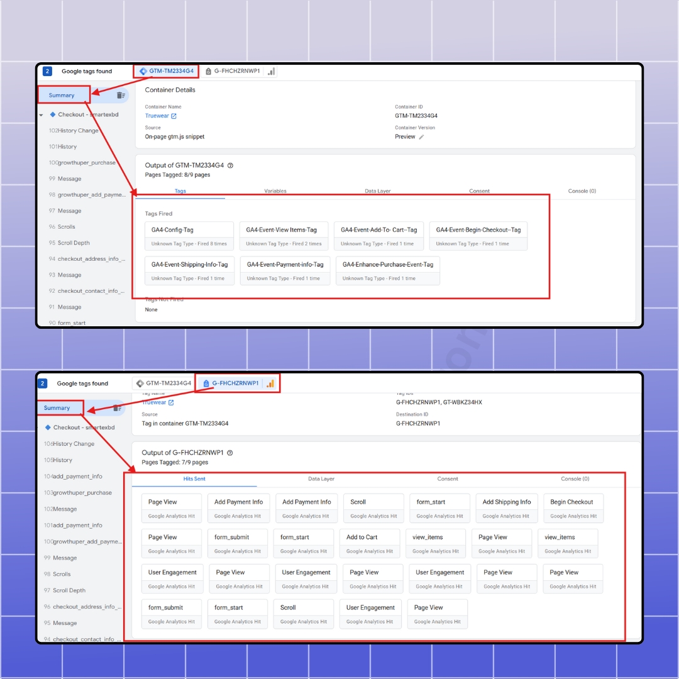Viewport: 679px width, 679px height.
Task: Select event 104 add_payment_info
Action: [x=73, y=477]
